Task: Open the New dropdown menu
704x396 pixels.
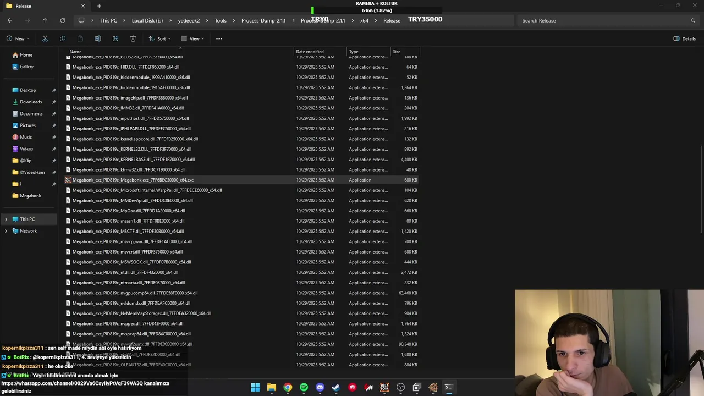Action: pyautogui.click(x=18, y=38)
